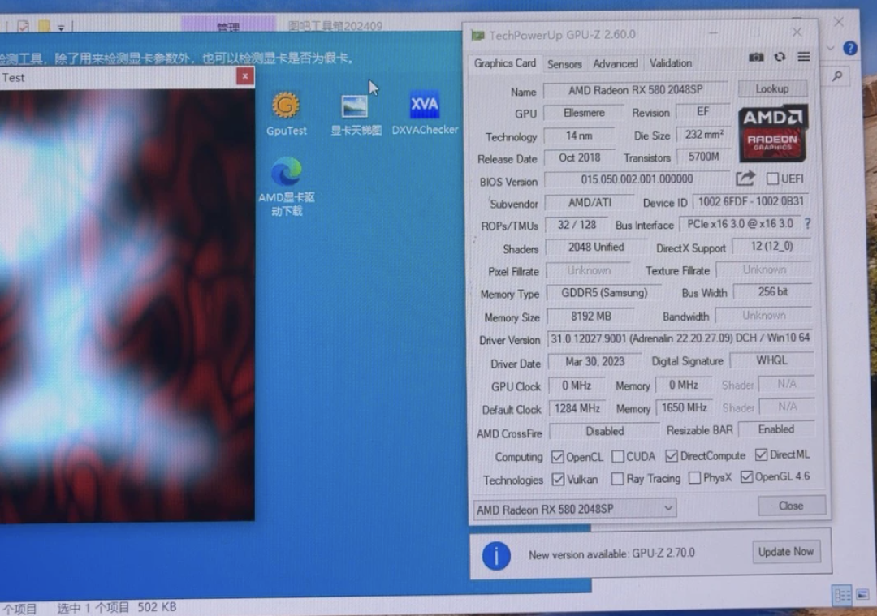This screenshot has width=877, height=616.
Task: Click the Explorer quick access folder icon
Action: coord(44,26)
